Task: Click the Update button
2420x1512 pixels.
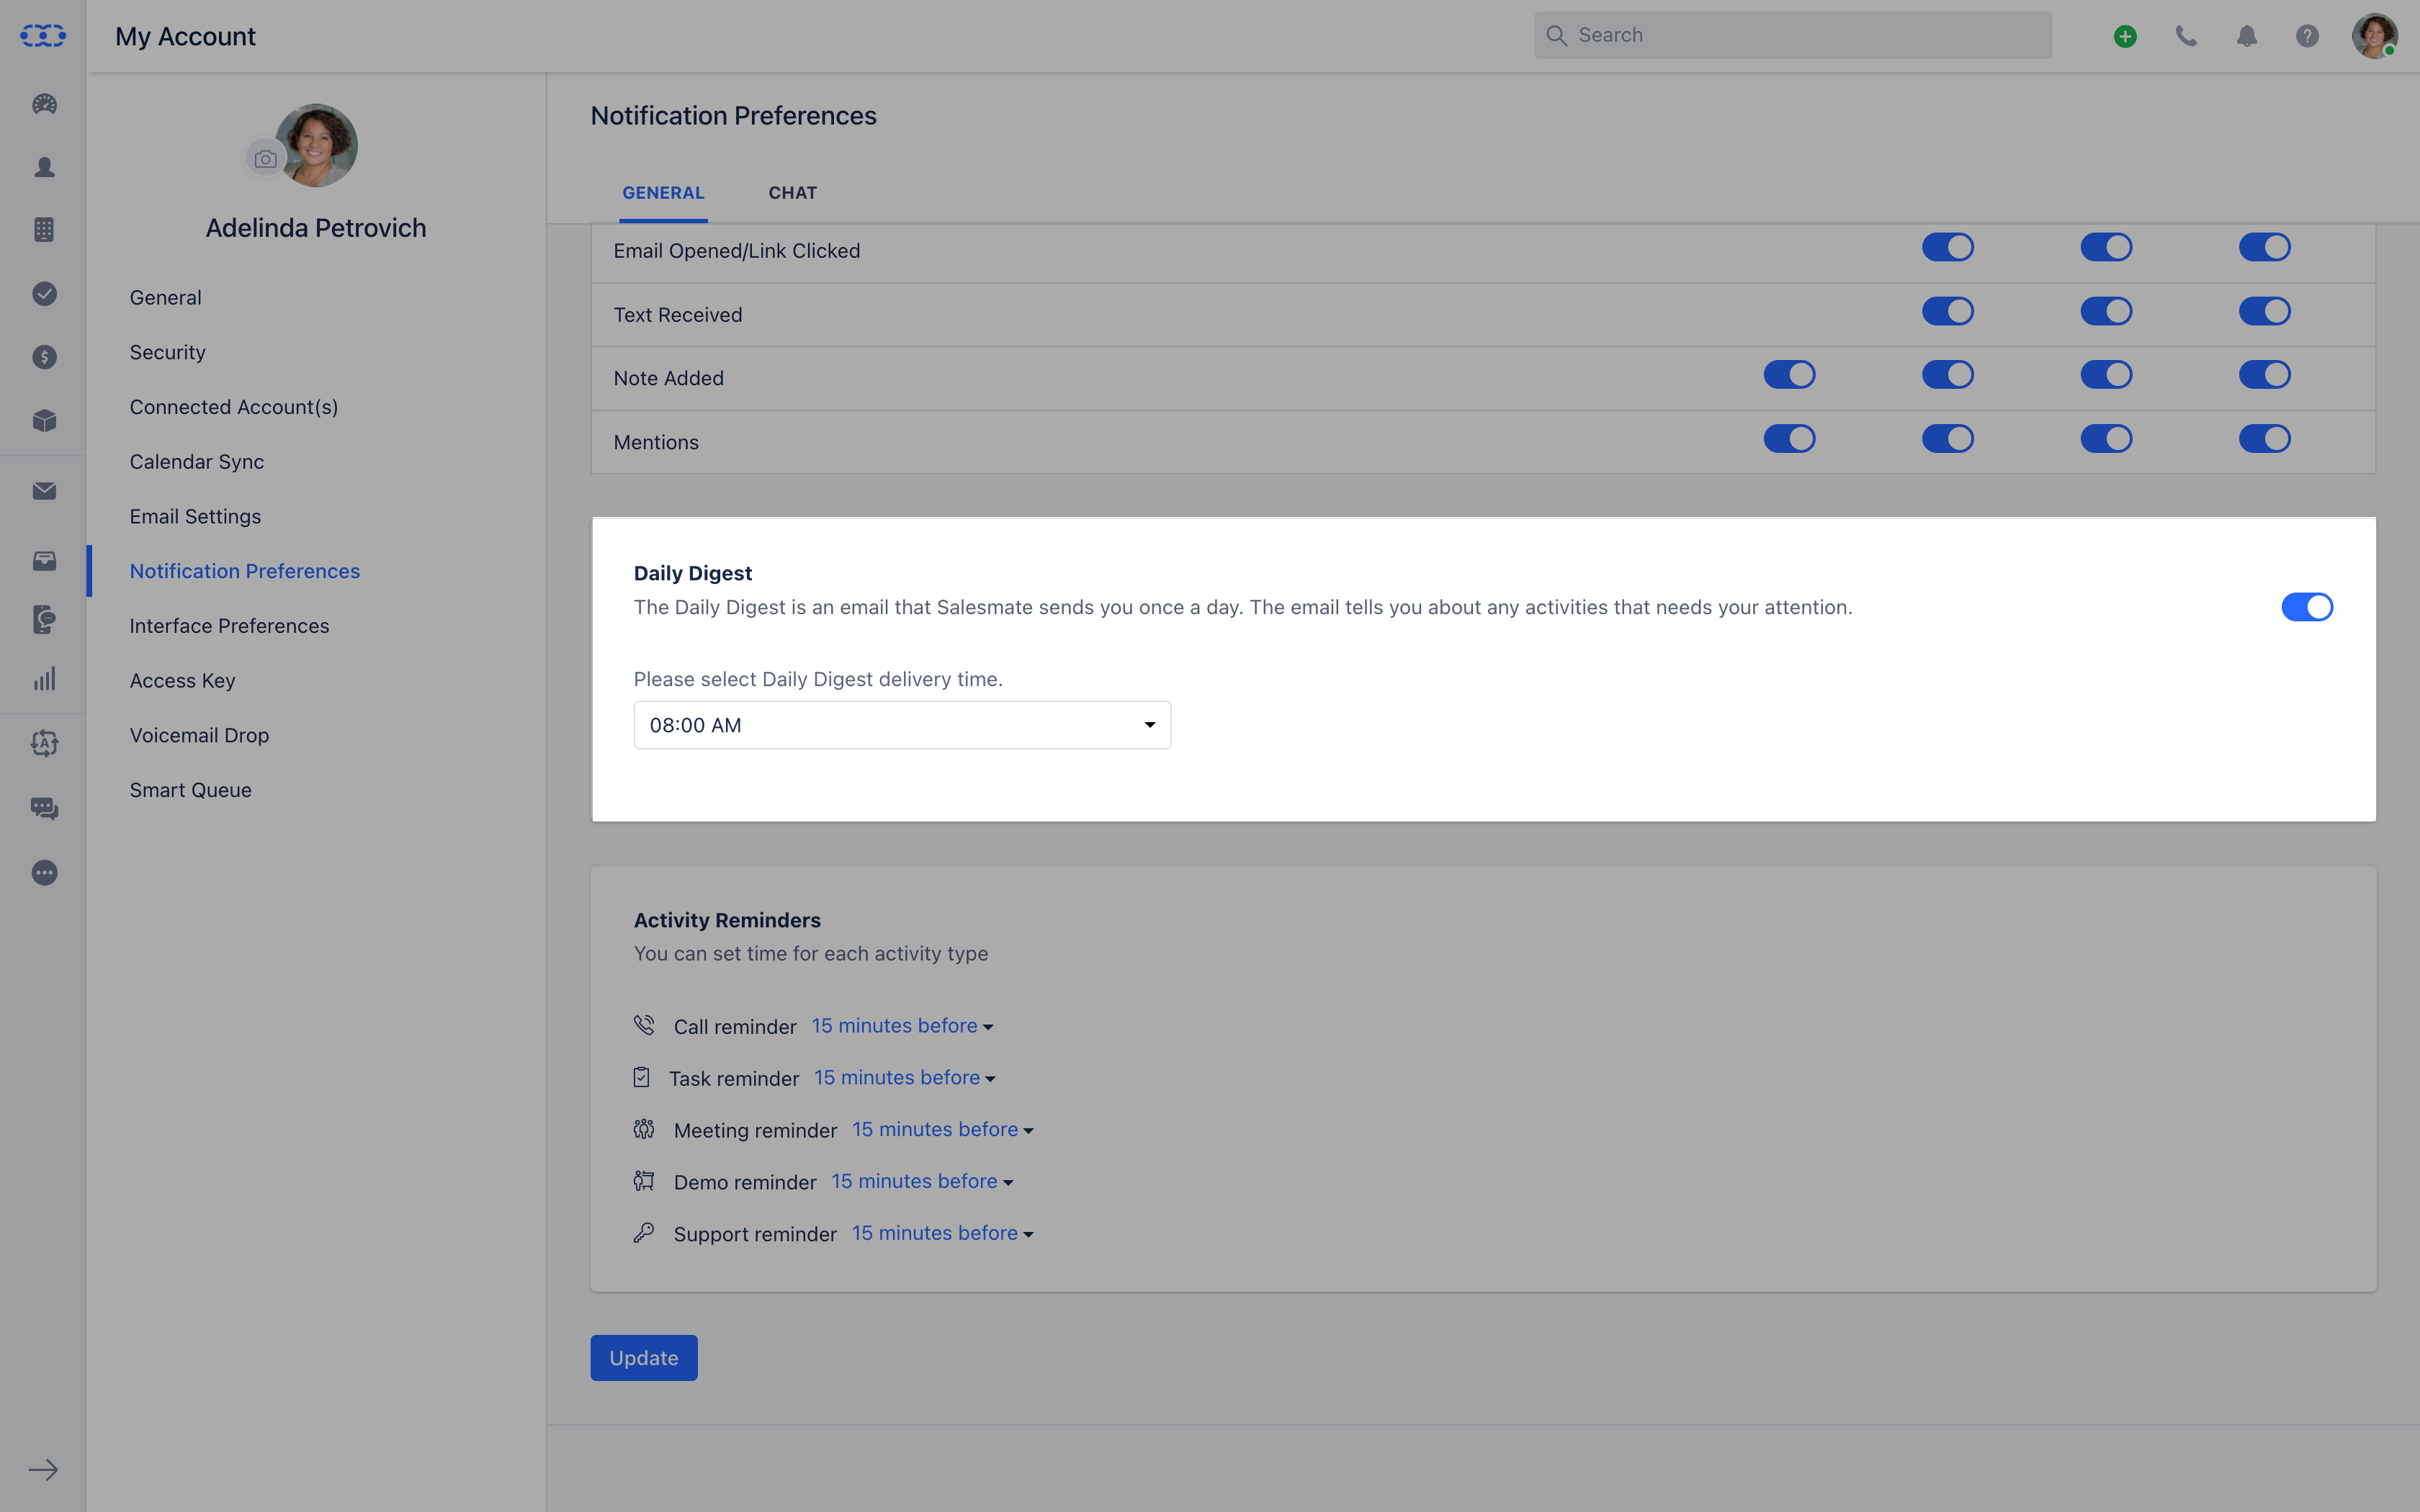Action: coord(644,1358)
